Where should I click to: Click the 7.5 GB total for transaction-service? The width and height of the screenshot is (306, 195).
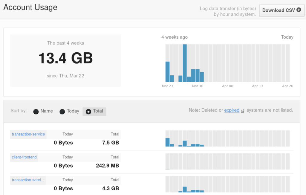[111, 143]
